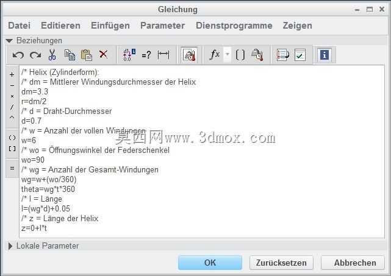Insert multiplication operator from side palette

pyautogui.click(x=12, y=96)
